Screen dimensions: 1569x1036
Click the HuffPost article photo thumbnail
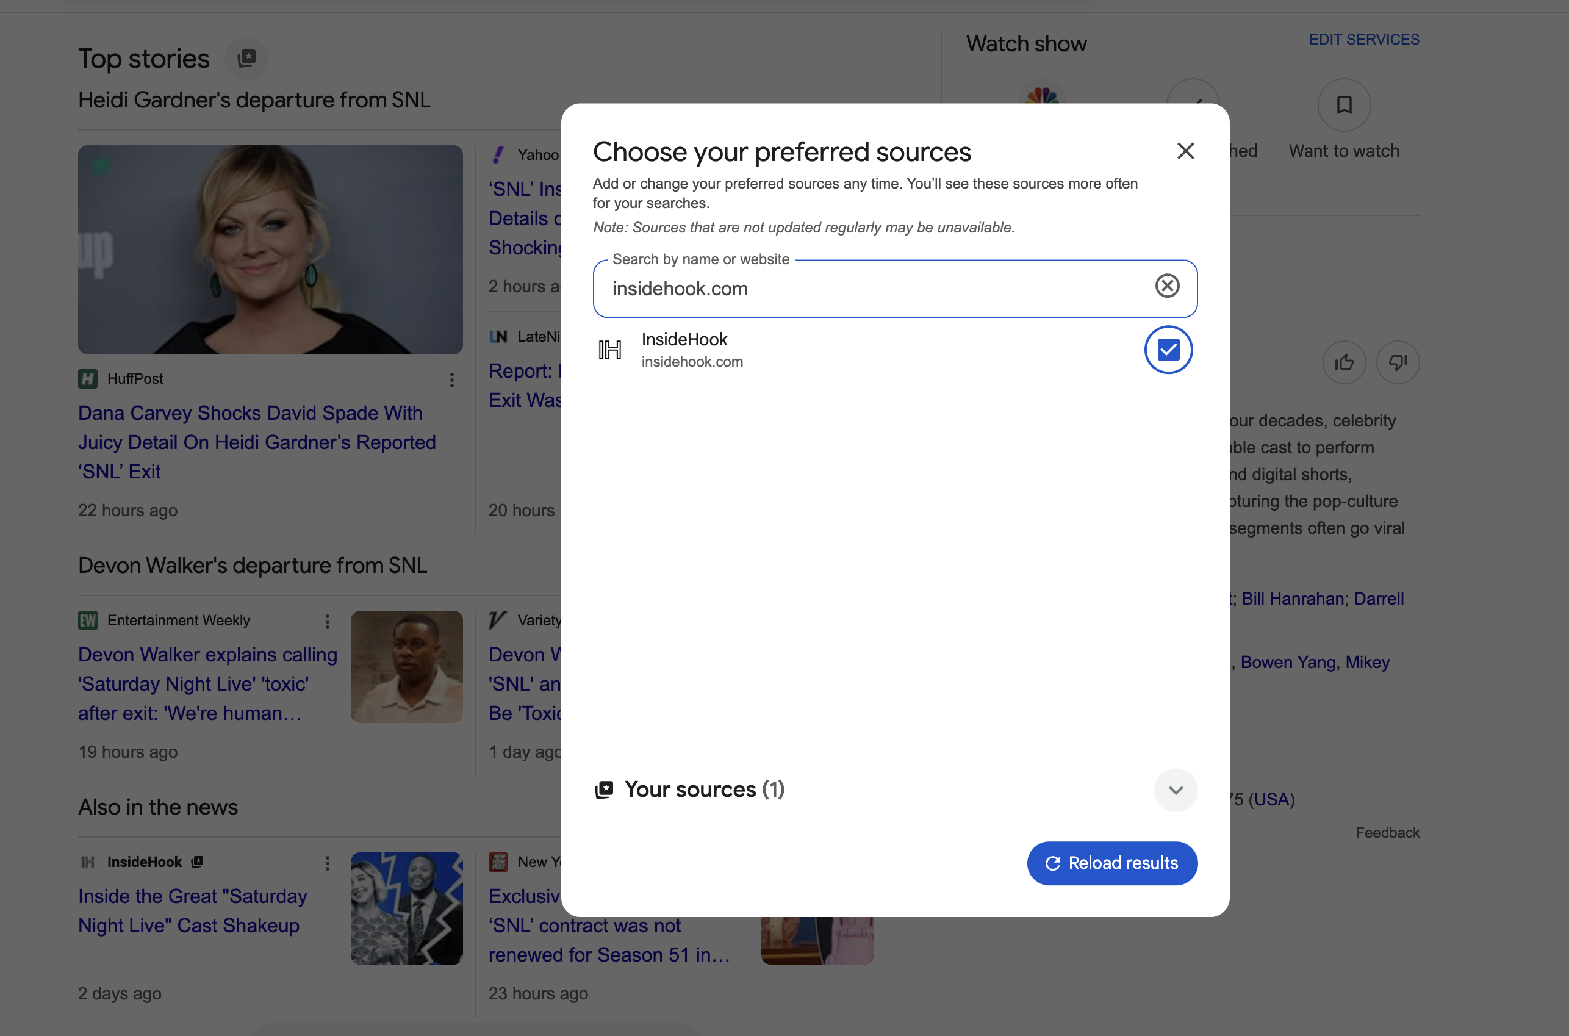(270, 250)
